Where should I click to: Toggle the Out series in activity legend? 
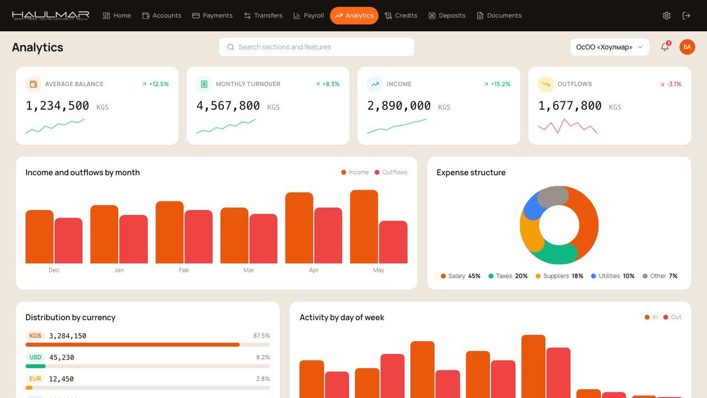click(673, 318)
